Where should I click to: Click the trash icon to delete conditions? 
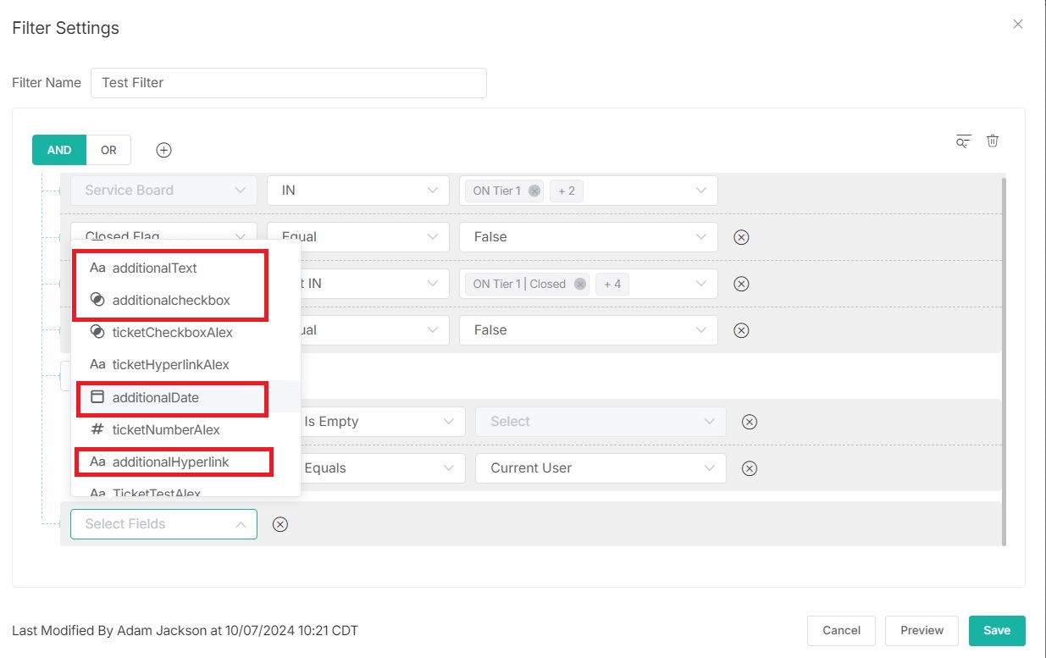tap(992, 141)
